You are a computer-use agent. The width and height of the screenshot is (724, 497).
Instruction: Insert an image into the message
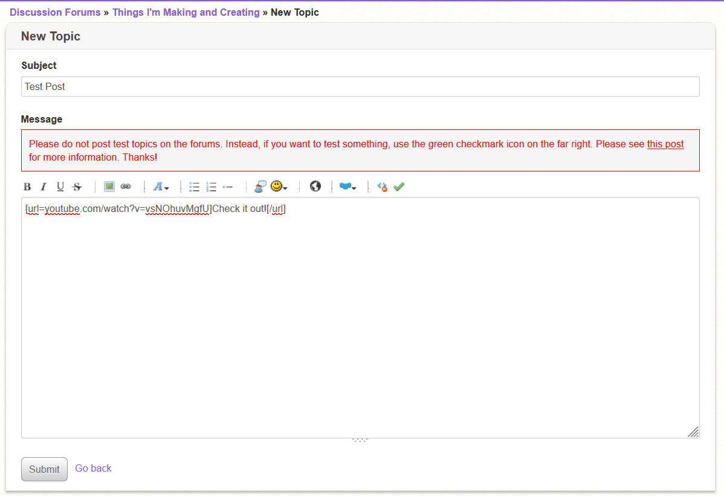pyautogui.click(x=109, y=186)
